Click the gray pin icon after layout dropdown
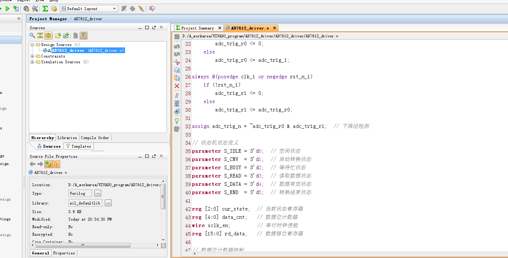 (x=124, y=8)
